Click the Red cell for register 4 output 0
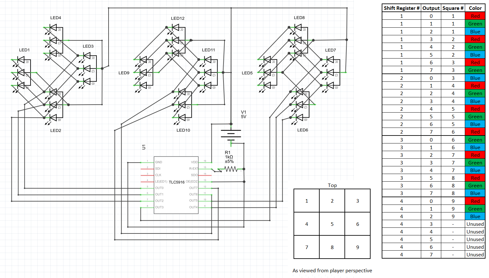 coord(475,201)
